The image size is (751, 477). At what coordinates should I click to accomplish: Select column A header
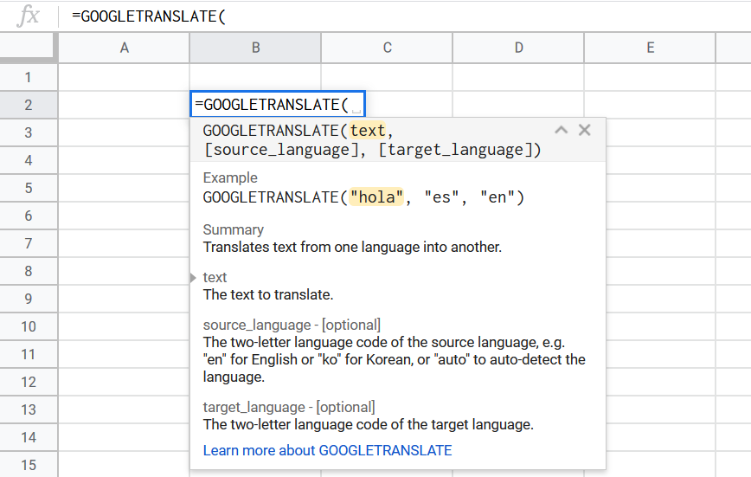click(124, 48)
